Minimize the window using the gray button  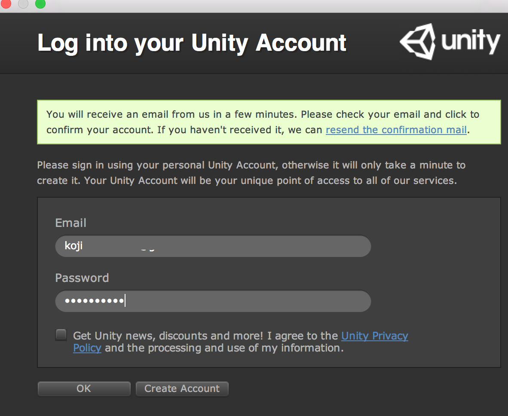click(23, 4)
